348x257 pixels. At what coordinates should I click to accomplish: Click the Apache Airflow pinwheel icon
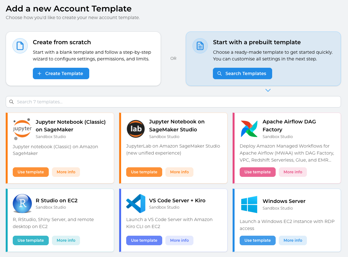coord(249,129)
